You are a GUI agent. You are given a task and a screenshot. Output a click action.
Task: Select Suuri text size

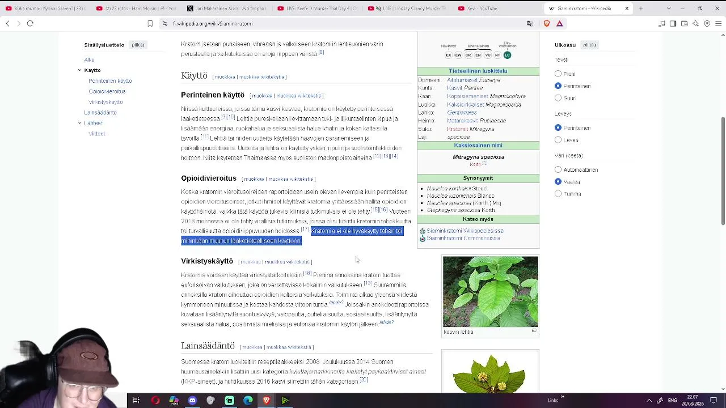tap(558, 98)
